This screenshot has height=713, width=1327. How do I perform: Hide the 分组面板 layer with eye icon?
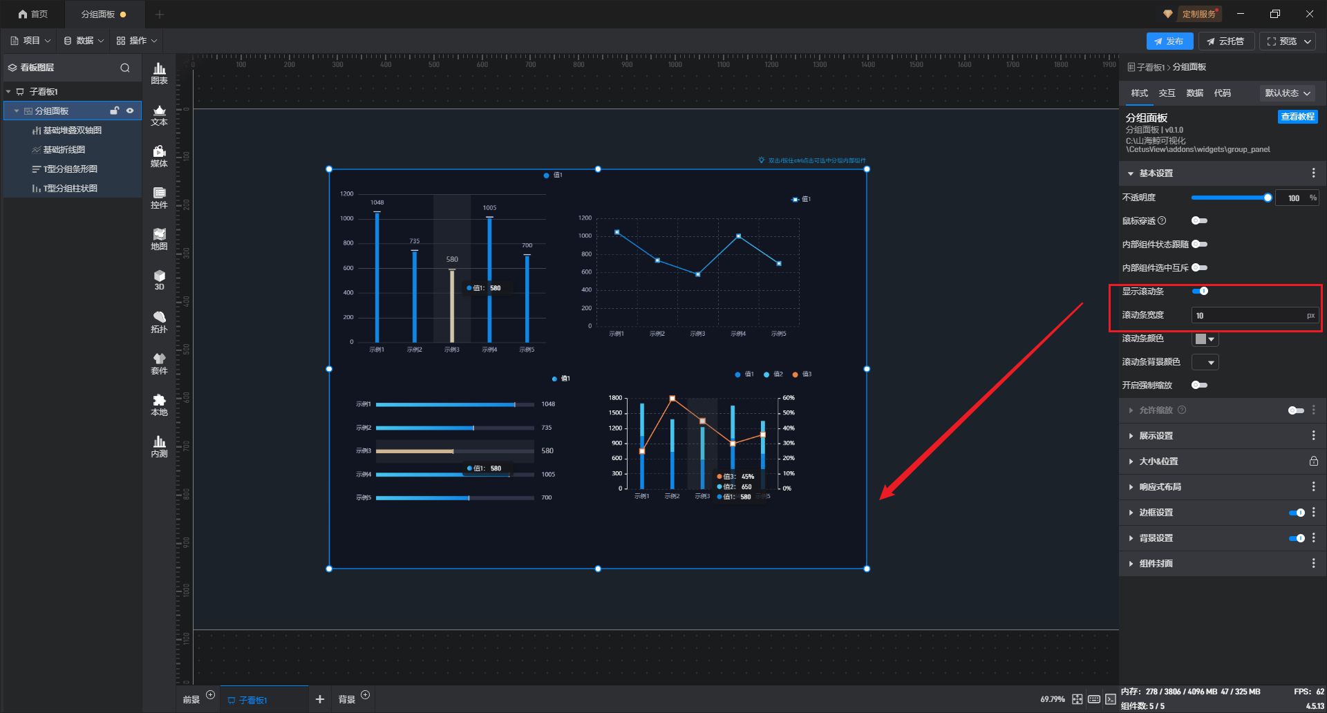coord(130,111)
